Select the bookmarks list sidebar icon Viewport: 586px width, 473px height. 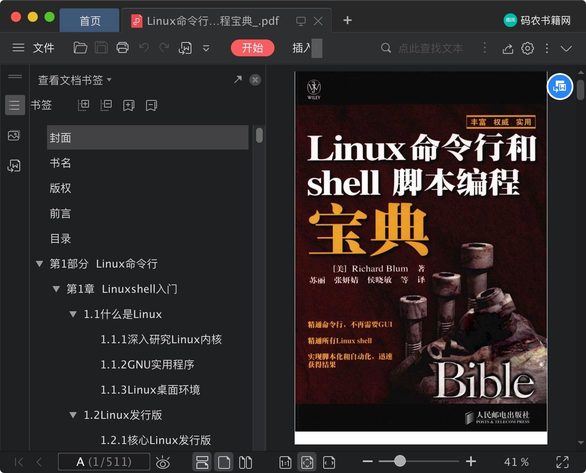pyautogui.click(x=15, y=105)
